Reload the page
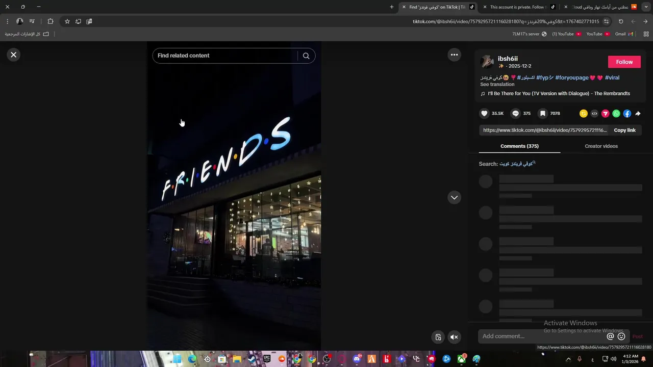The image size is (653, 367). click(621, 21)
